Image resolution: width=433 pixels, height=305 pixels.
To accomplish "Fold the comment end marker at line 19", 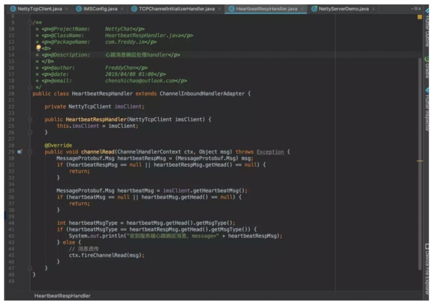I will [30, 87].
